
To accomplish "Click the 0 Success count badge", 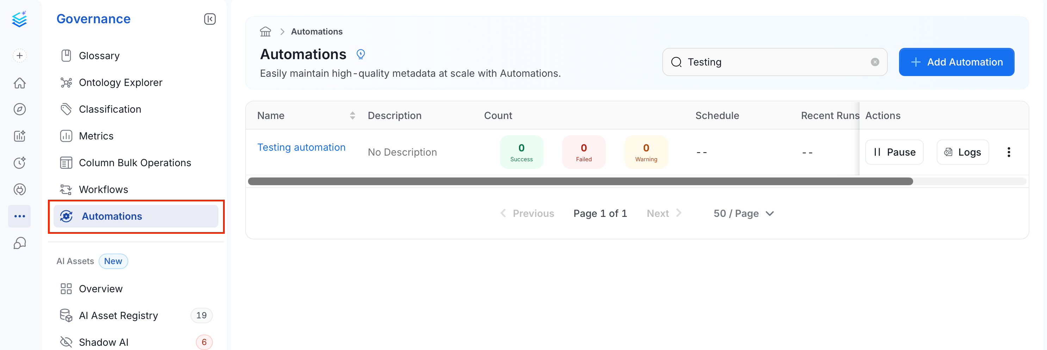I will point(521,152).
